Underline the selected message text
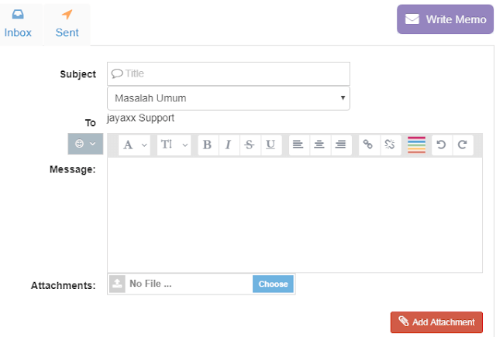Image resolution: width=496 pixels, height=337 pixels. [x=271, y=145]
